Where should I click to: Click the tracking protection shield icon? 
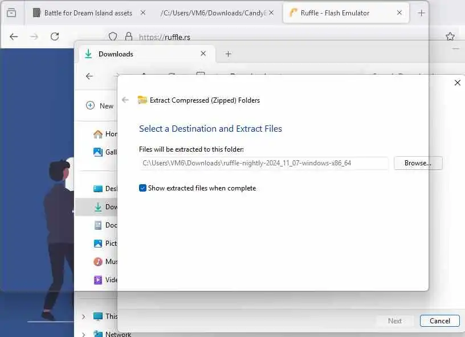pos(113,37)
